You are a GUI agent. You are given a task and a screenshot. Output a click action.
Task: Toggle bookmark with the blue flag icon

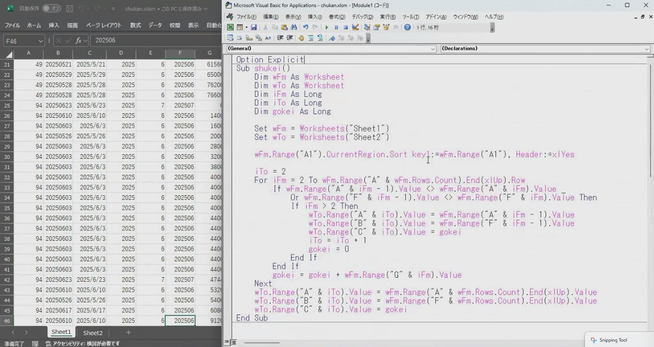332,38
